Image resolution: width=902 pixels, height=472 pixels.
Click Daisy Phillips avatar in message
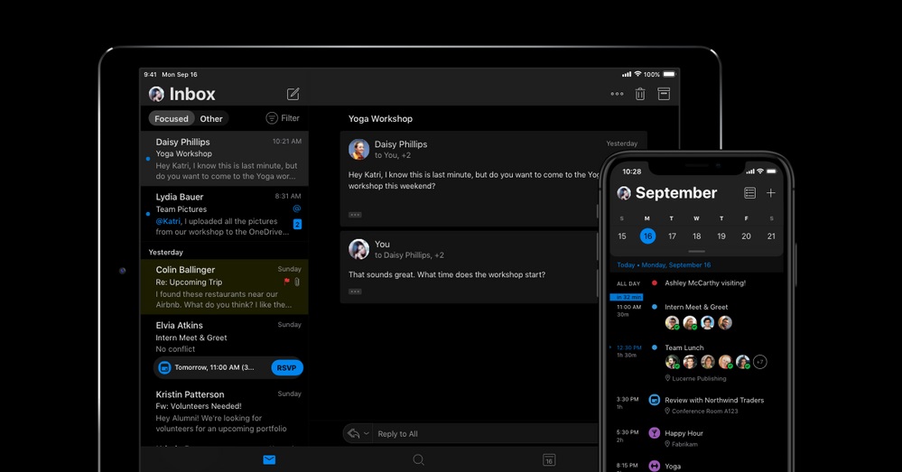358,150
